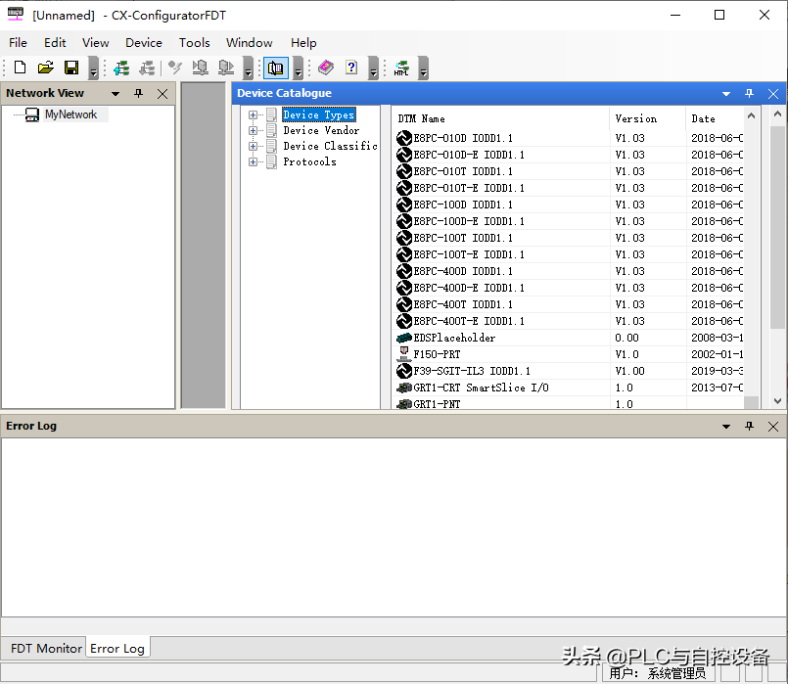Open the Device menu
Image resolution: width=788 pixels, height=684 pixels.
click(x=143, y=43)
